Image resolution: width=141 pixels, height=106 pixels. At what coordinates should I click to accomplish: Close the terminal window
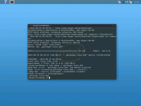coord(115,25)
